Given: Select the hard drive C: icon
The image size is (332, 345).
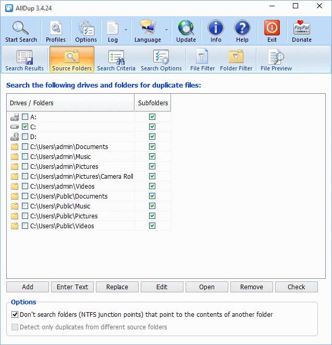Looking at the screenshot, I should 15,127.
